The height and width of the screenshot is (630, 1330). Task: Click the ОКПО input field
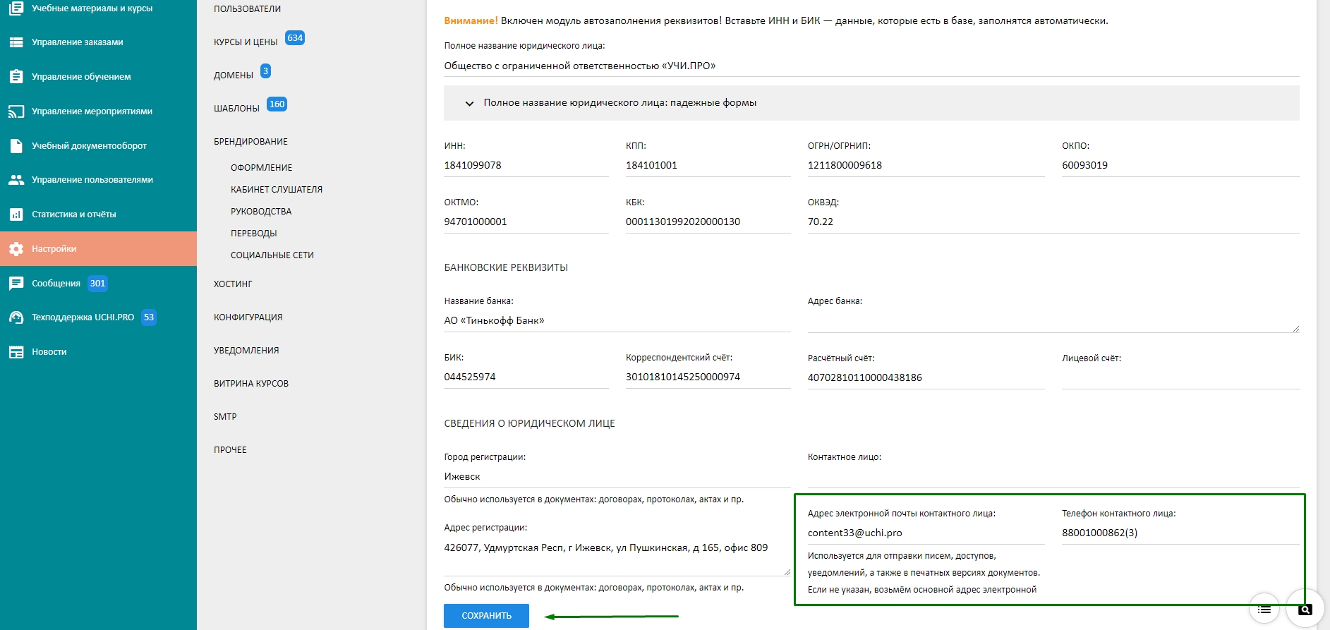click(x=1180, y=166)
